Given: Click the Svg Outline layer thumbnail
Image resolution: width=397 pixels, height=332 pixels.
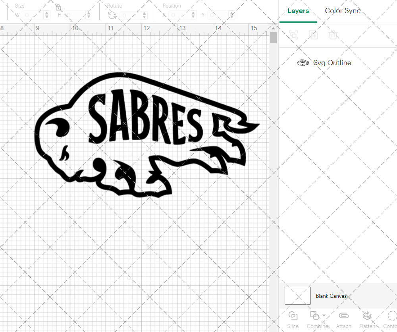Looking at the screenshot, I should 303,63.
